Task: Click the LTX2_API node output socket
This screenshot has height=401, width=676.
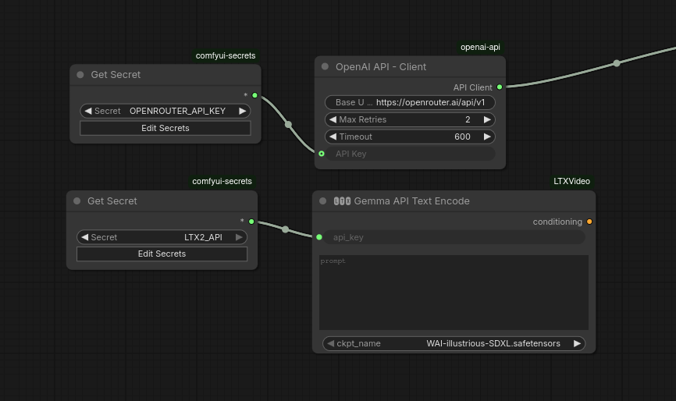Action: click(251, 222)
